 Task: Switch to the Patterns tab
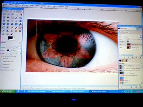pyautogui.click(x=124, y=61)
